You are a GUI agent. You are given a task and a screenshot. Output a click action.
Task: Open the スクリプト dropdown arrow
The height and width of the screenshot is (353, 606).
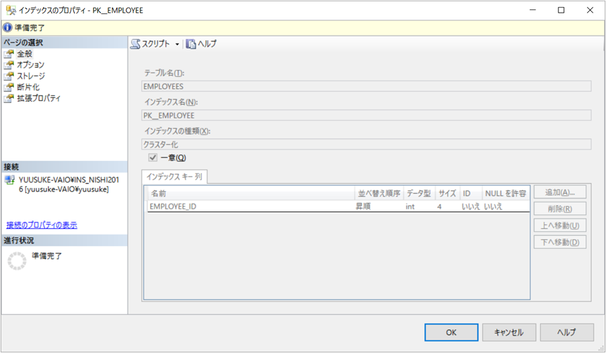coord(177,44)
